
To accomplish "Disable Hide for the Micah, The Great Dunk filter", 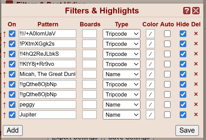I will [183, 74].
